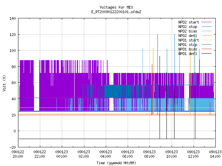
Task: Click the 60 y-axis tick label
Action: 14,83
